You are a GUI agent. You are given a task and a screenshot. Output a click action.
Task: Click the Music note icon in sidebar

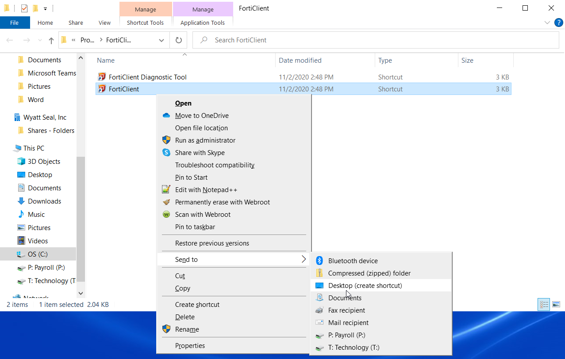[x=21, y=215]
